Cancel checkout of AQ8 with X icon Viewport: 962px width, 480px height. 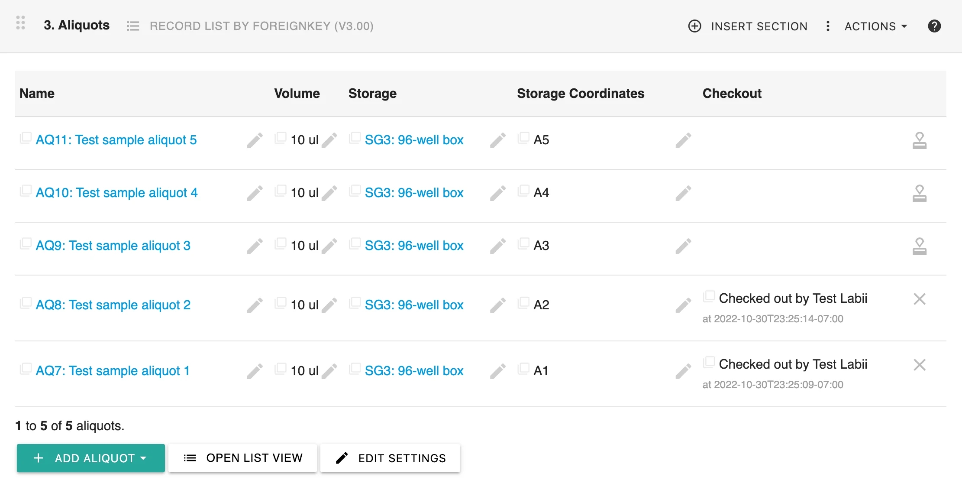[x=919, y=299]
